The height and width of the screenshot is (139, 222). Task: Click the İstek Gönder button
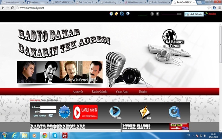click(194, 14)
